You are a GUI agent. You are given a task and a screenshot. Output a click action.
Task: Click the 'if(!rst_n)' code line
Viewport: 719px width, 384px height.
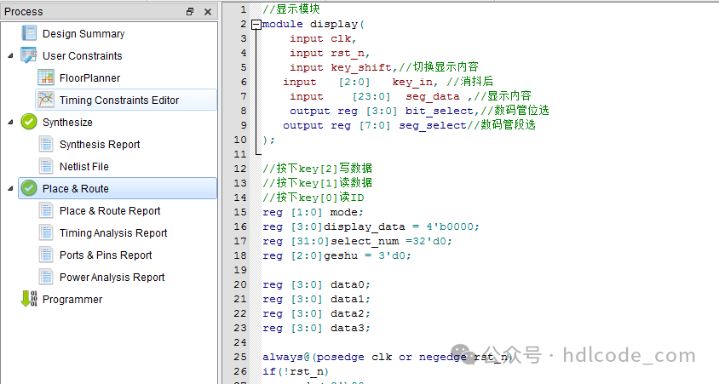coord(296,371)
